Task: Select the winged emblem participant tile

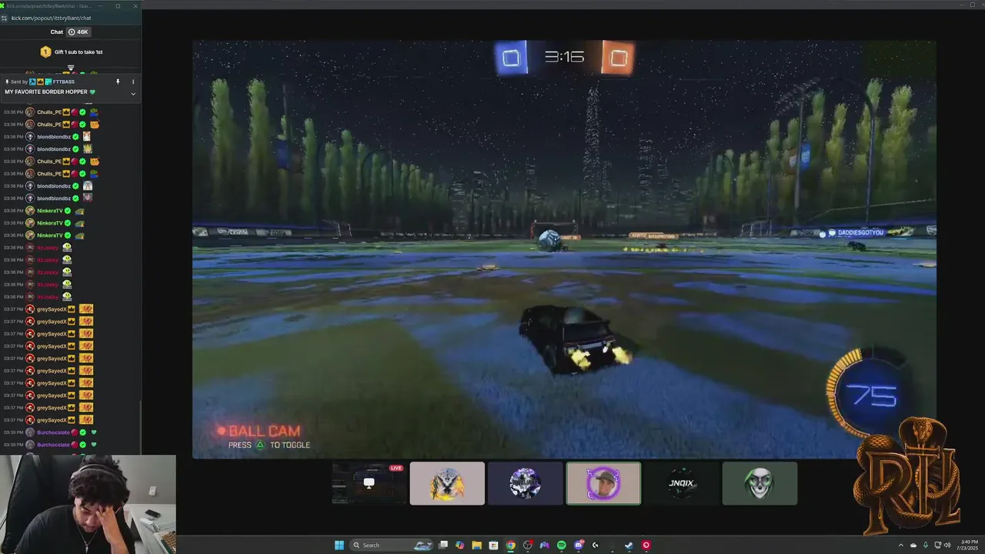Action: tap(447, 483)
